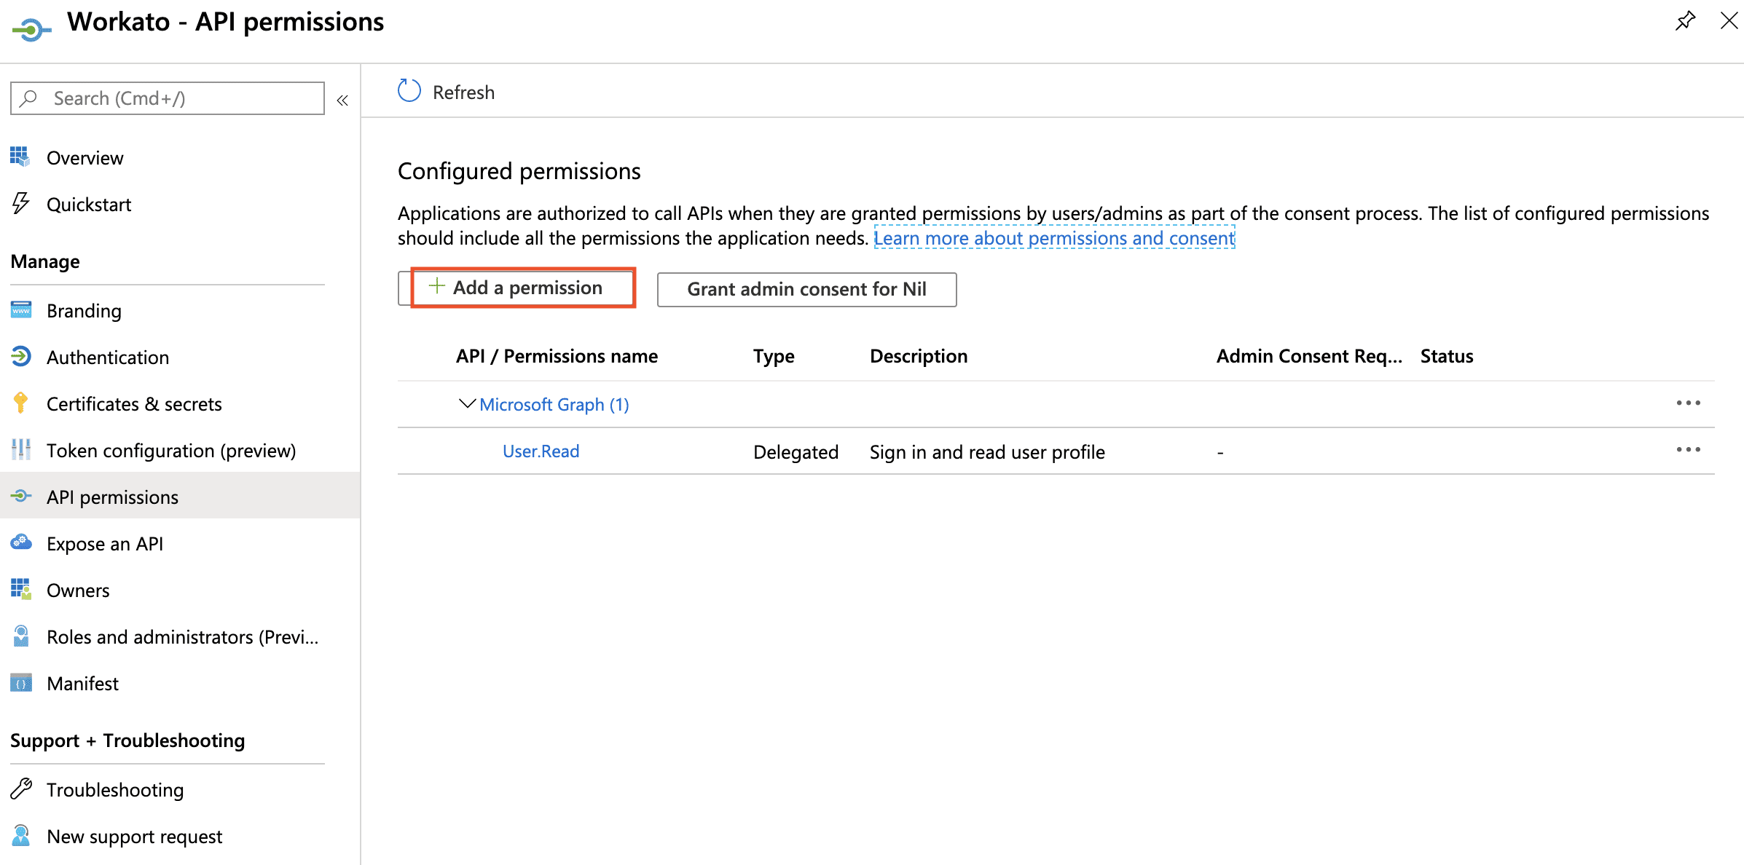
Task: Select the Token configuration icon
Action: (x=20, y=450)
